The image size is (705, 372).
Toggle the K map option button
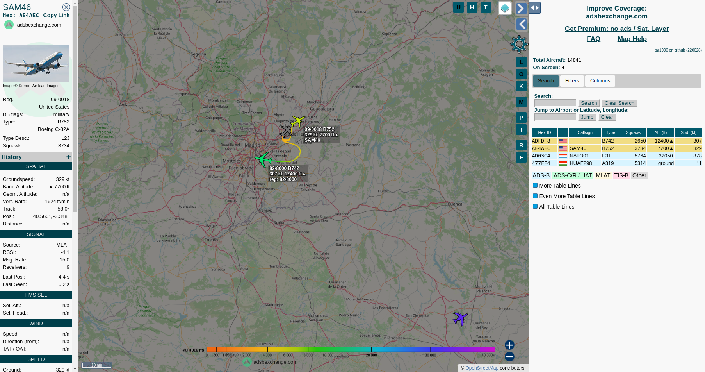pyautogui.click(x=521, y=86)
